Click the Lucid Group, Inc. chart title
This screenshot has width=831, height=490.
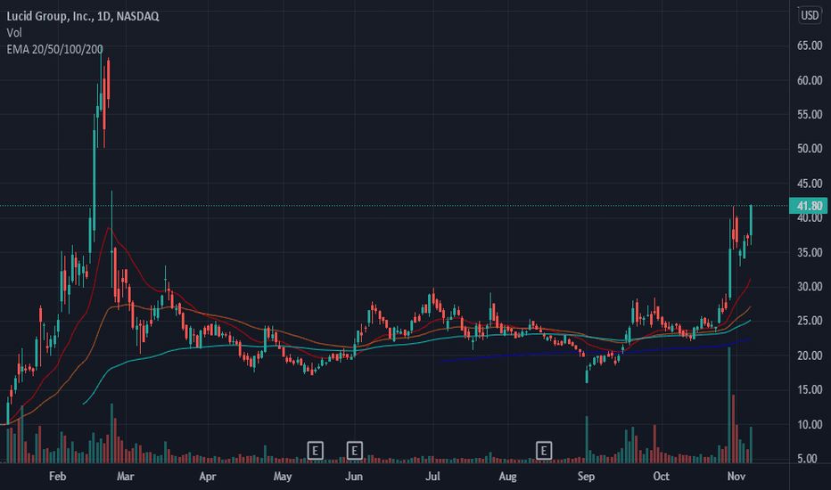(83, 16)
